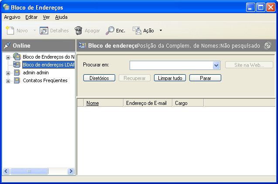Screen dimensions: 278x184
Task: Open the Arquivo menu
Action: 12,17
